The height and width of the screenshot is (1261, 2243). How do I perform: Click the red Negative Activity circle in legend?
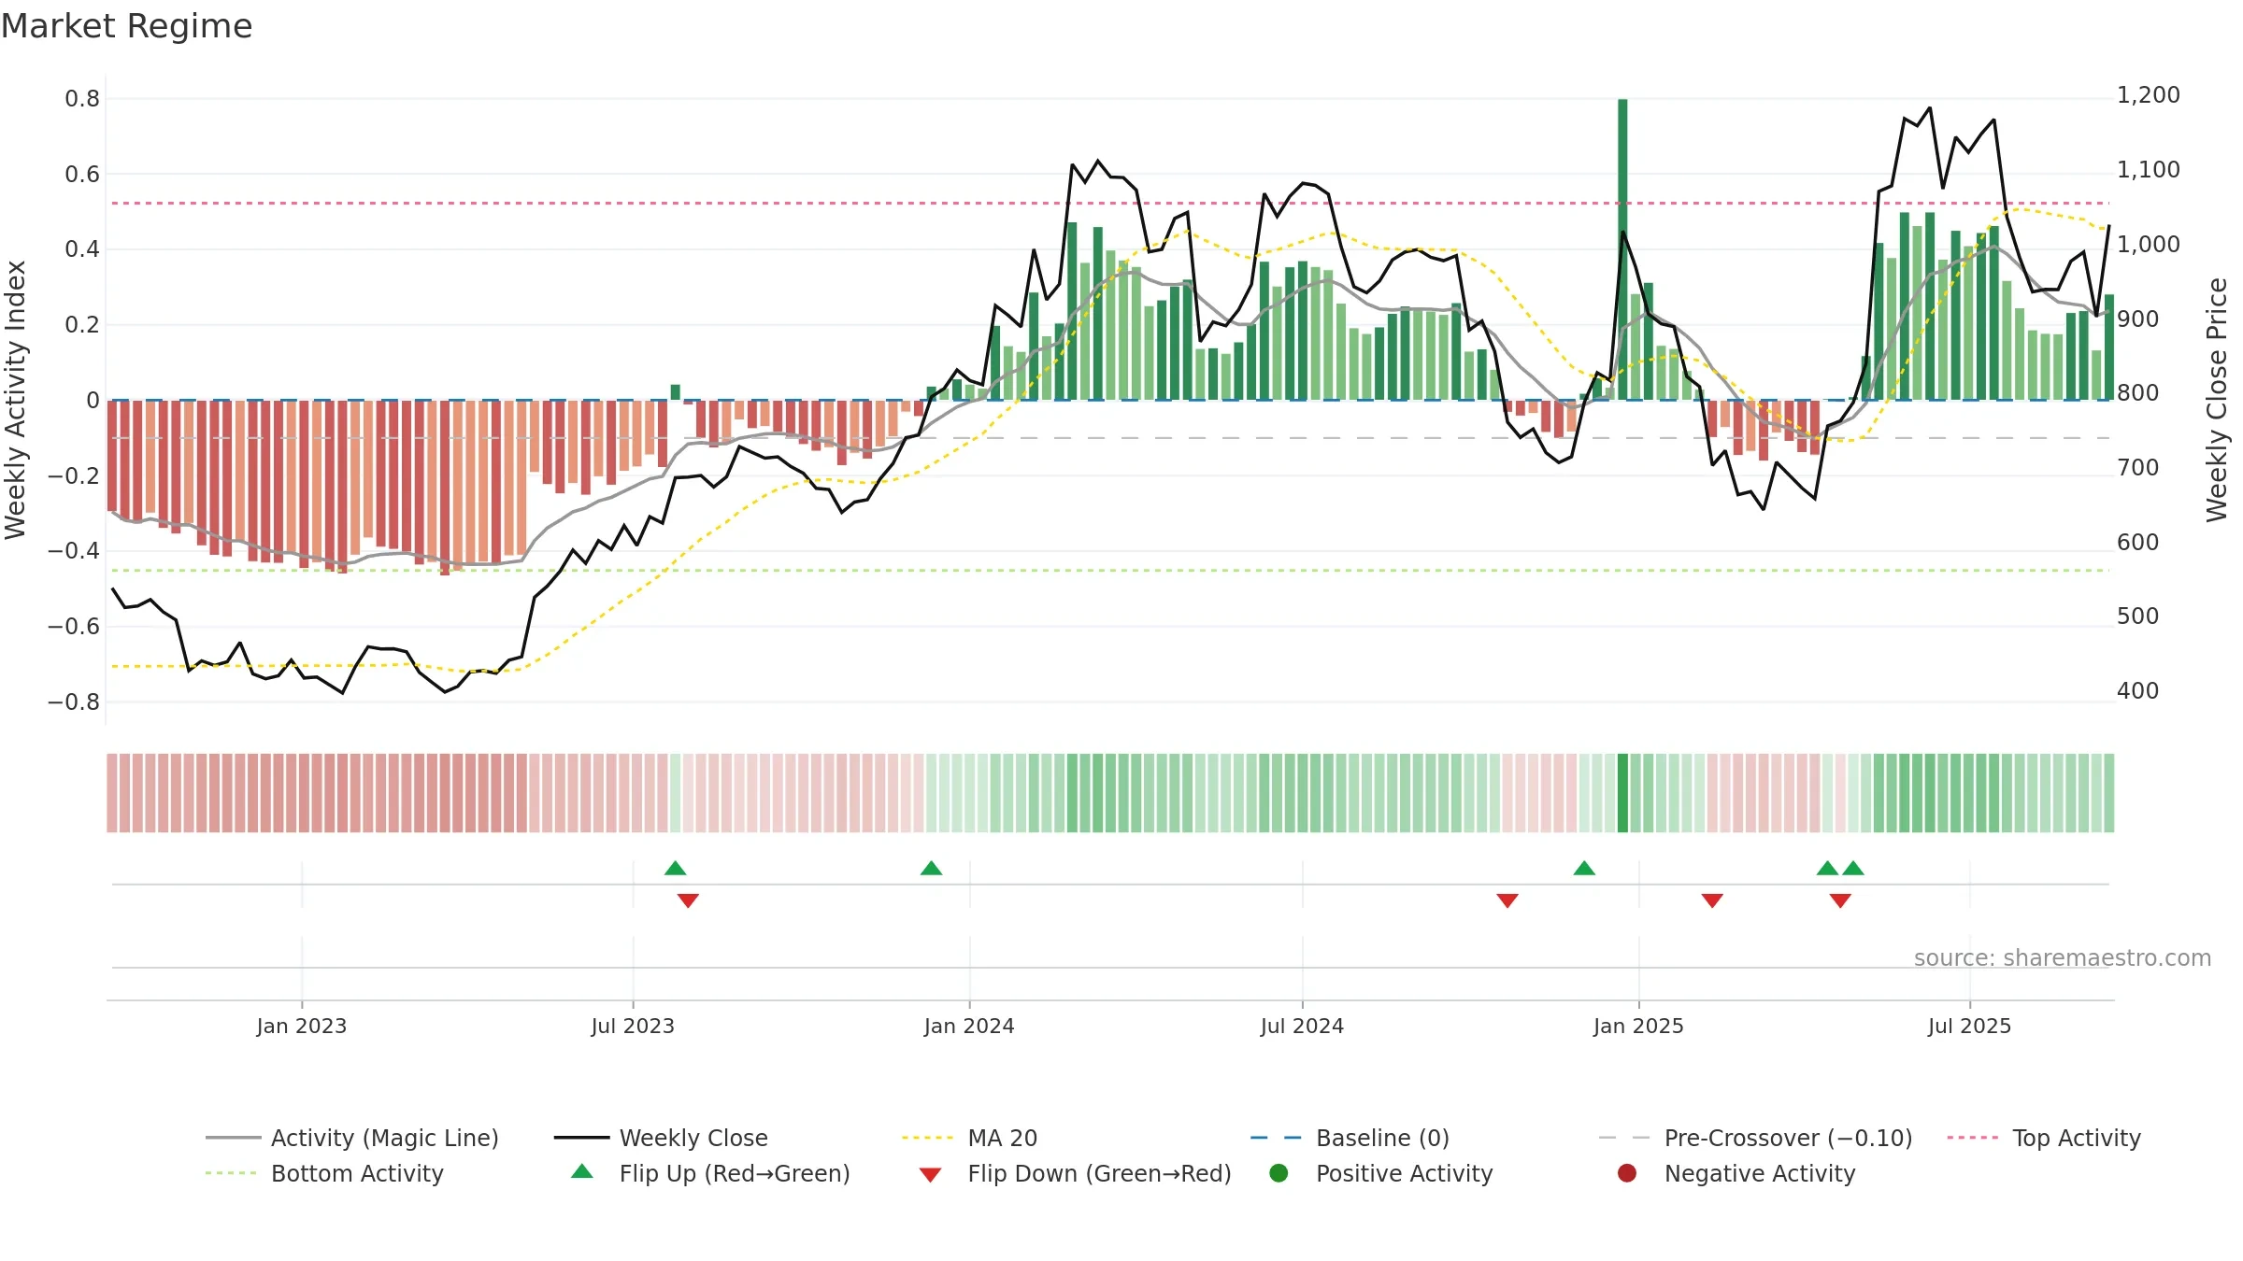[1627, 1173]
